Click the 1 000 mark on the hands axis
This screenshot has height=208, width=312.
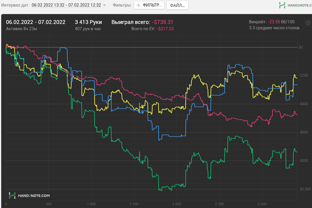[91, 204]
